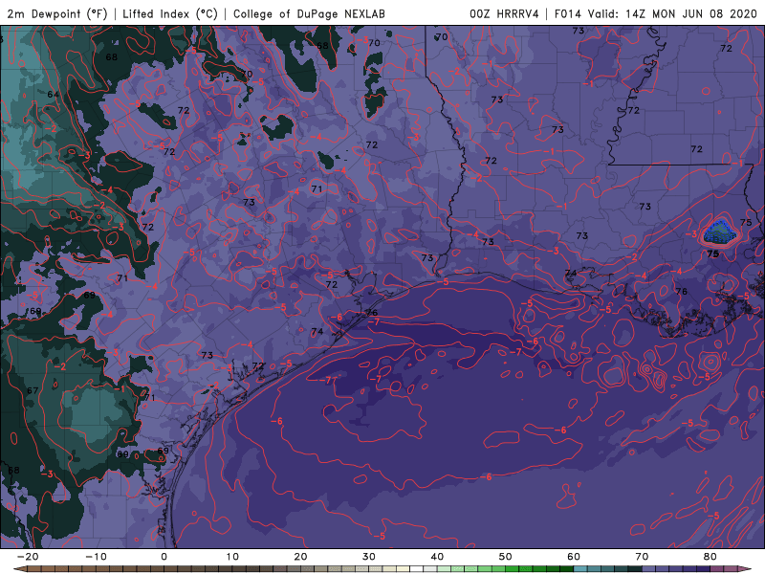
Task: Click the '67' dewpoint value on the map
Action: pos(33,390)
